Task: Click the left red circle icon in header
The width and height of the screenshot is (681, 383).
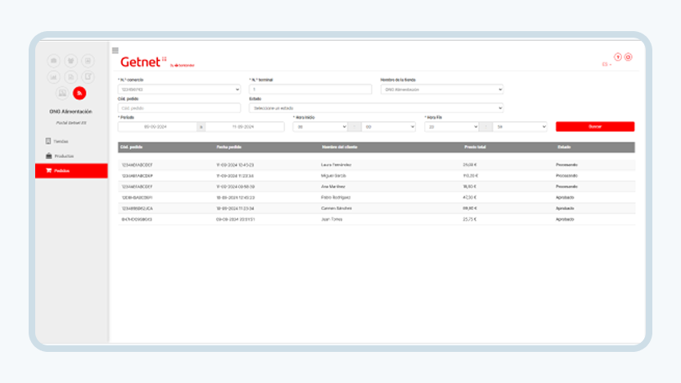Action: coord(618,57)
